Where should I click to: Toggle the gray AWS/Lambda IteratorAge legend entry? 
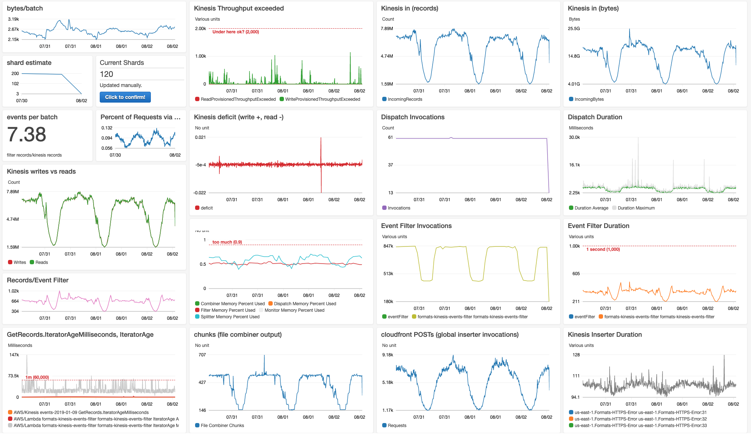[x=93, y=425]
